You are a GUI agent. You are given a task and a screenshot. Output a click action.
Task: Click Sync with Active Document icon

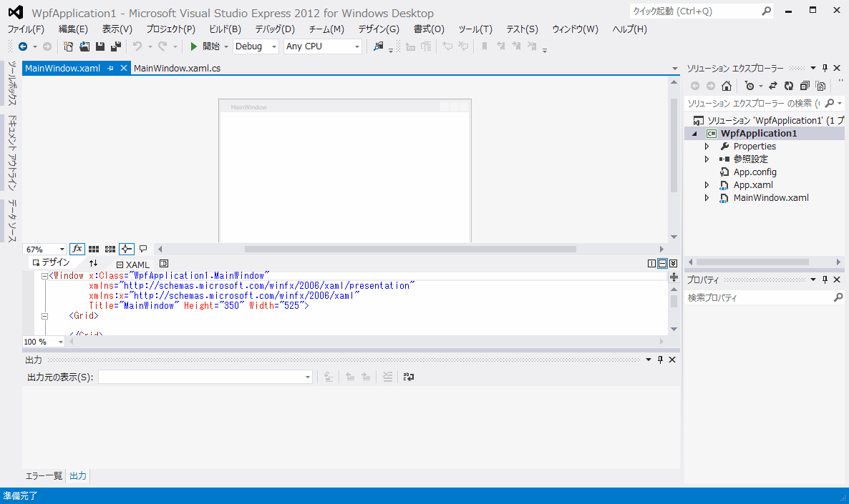773,86
